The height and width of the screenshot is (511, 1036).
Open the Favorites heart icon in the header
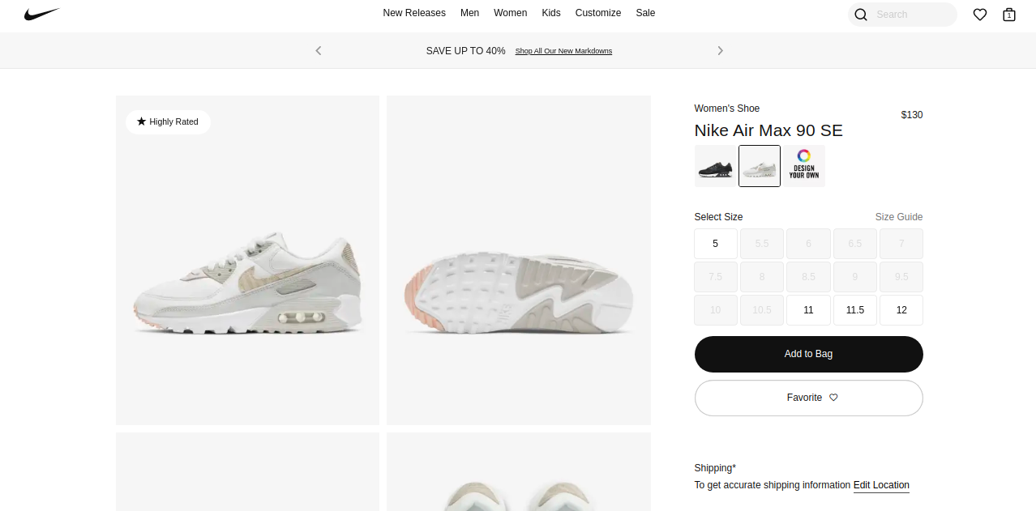979,15
